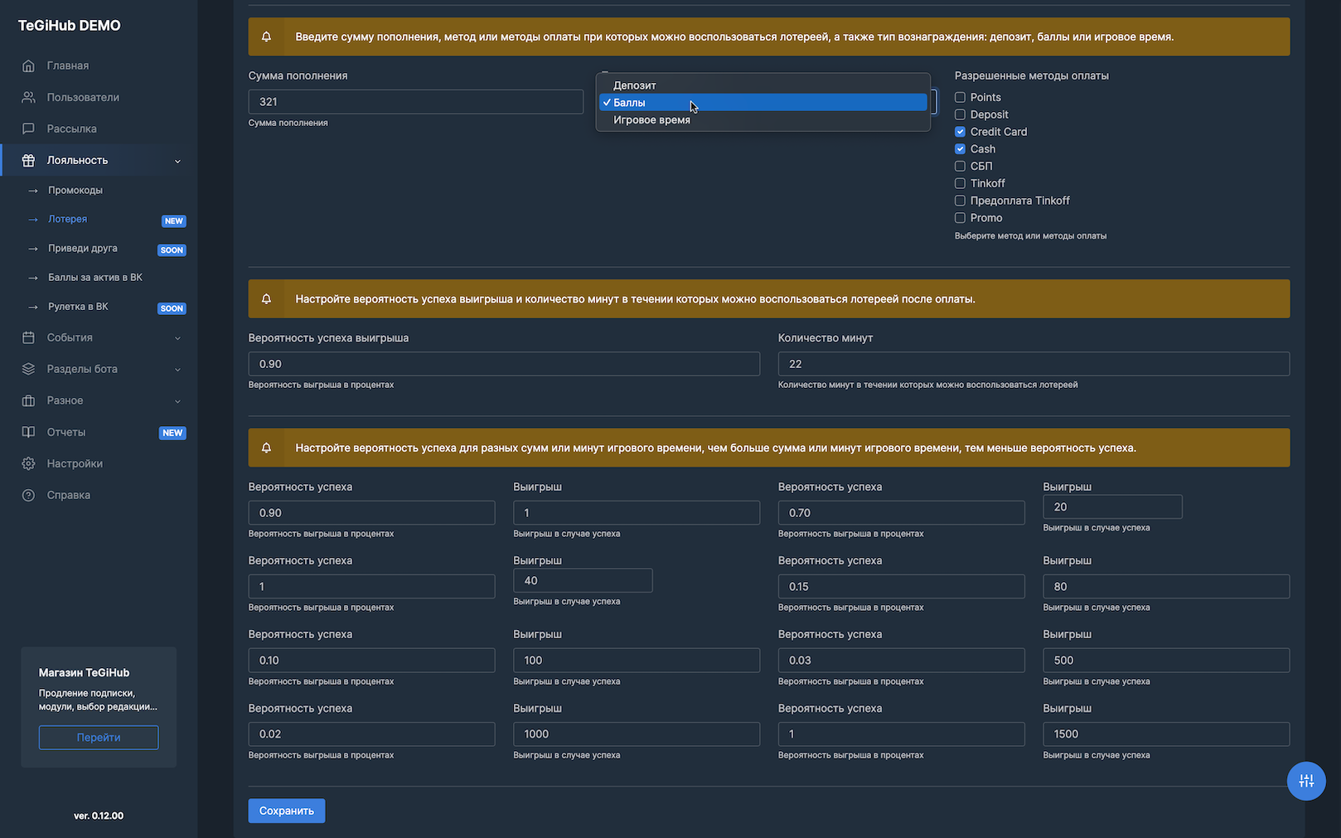The height and width of the screenshot is (838, 1341).
Task: Uncheck the Credit Card payment method
Action: (x=960, y=132)
